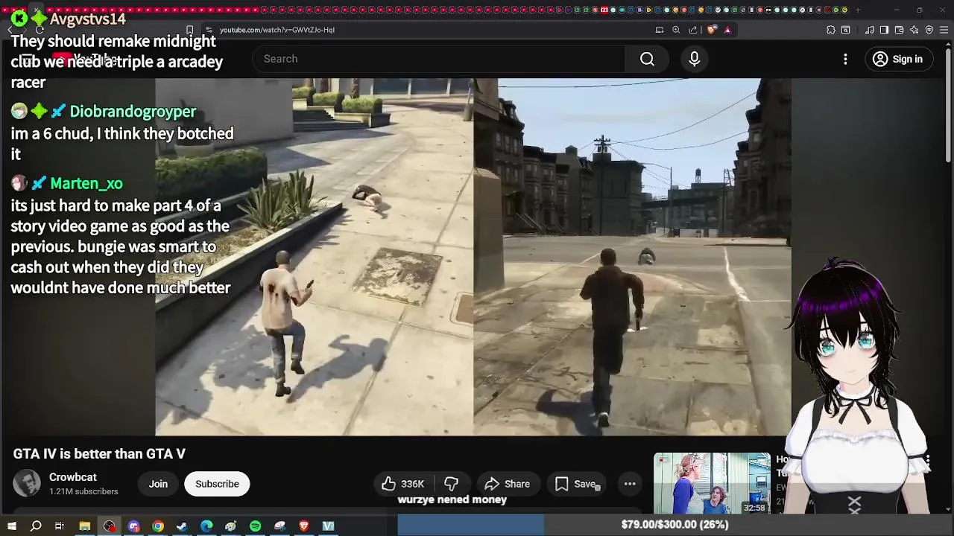Join the Crowbcat channel membership
The height and width of the screenshot is (536, 954).
(x=158, y=484)
